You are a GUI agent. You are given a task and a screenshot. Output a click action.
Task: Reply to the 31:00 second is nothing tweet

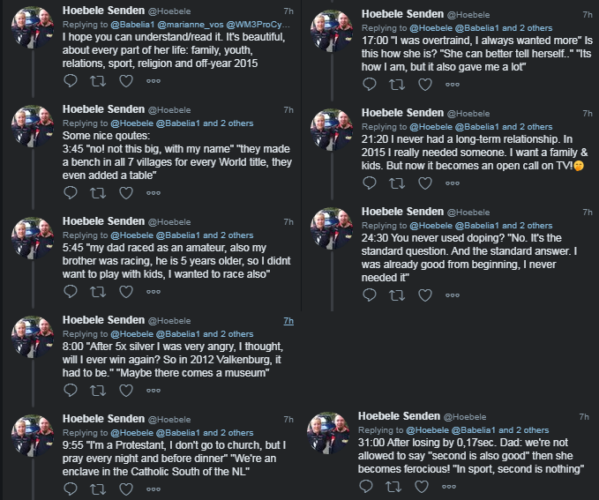pos(368,486)
